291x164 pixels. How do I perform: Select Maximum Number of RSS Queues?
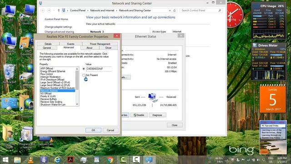click(58, 88)
